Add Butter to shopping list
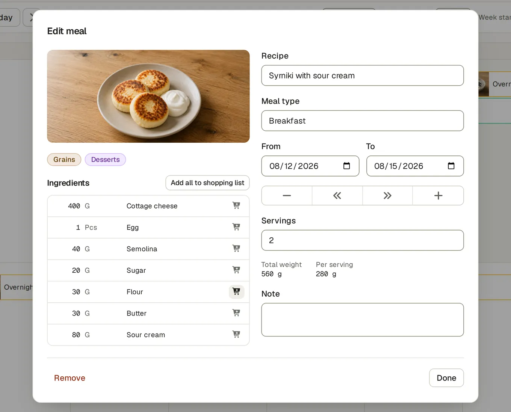 click(x=236, y=313)
